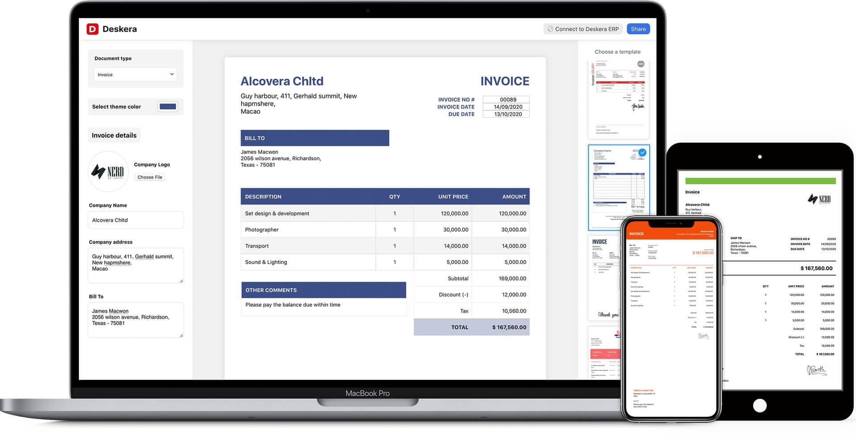Select the red-accent first invoice template
The image size is (856, 441).
[618, 100]
